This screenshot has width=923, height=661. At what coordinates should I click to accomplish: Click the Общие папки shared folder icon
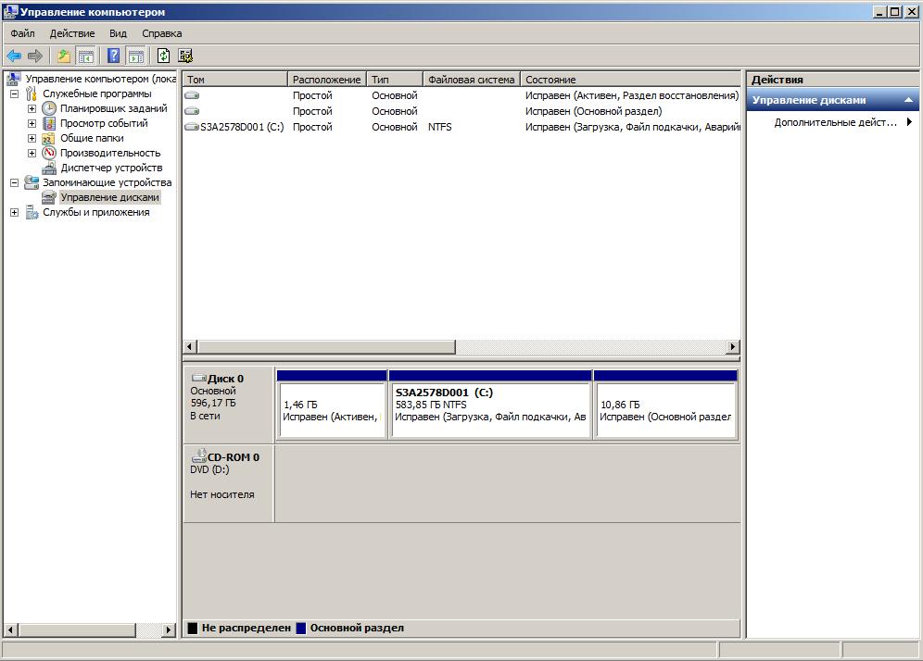(x=49, y=138)
